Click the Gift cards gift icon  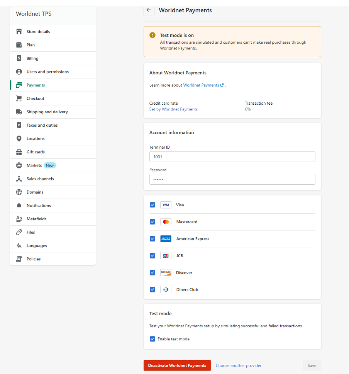coord(19,152)
